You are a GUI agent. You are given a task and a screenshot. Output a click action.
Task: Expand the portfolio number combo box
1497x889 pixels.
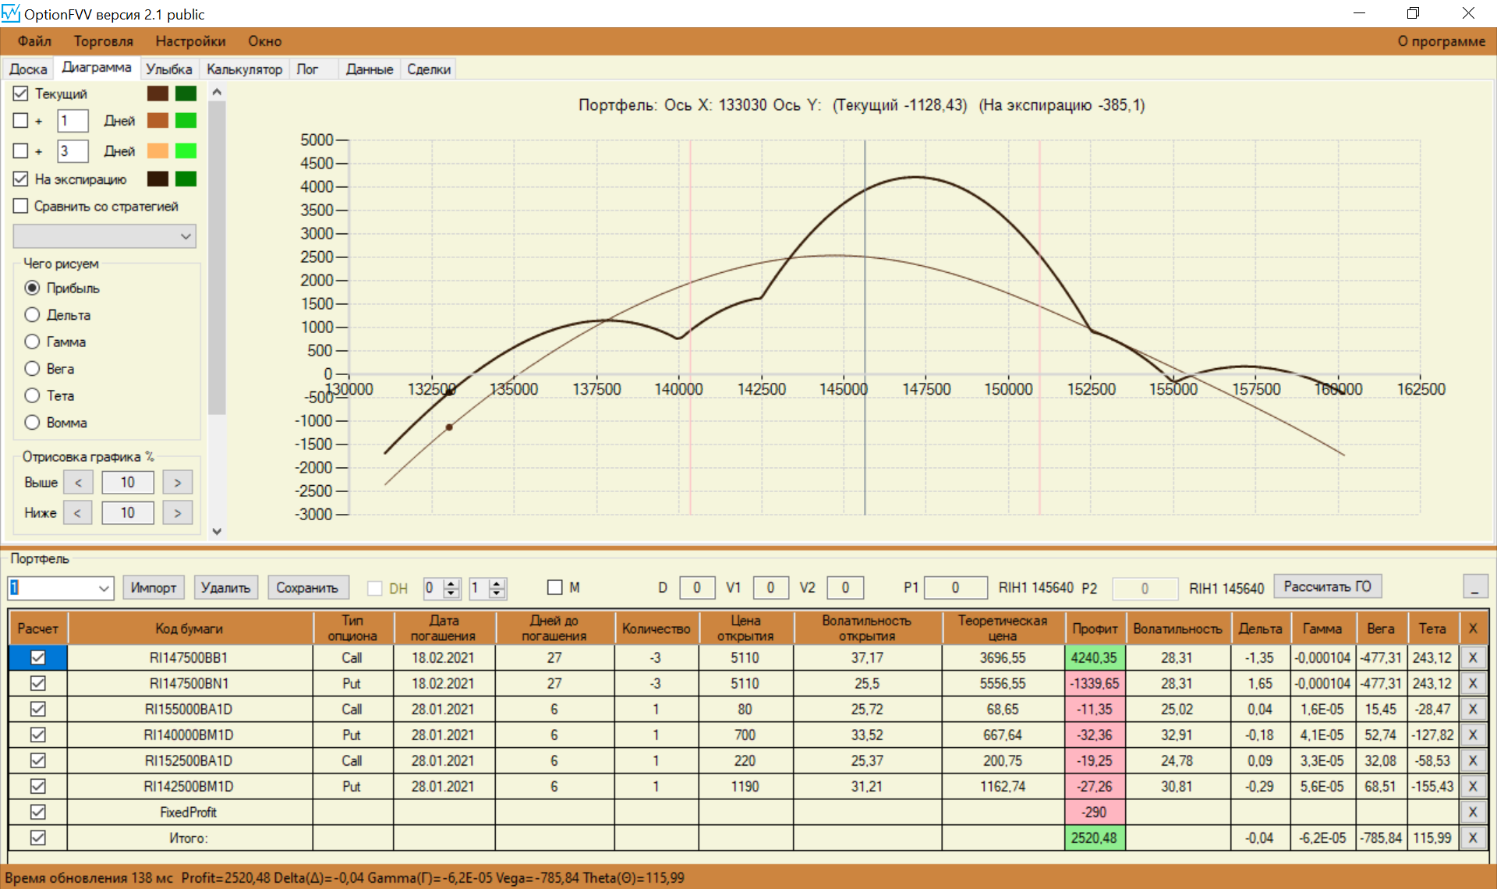pyautogui.click(x=104, y=589)
